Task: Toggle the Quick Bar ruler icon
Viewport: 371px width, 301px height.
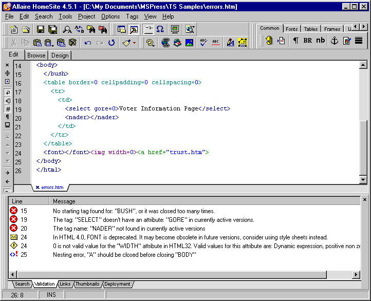Action: 149,29
